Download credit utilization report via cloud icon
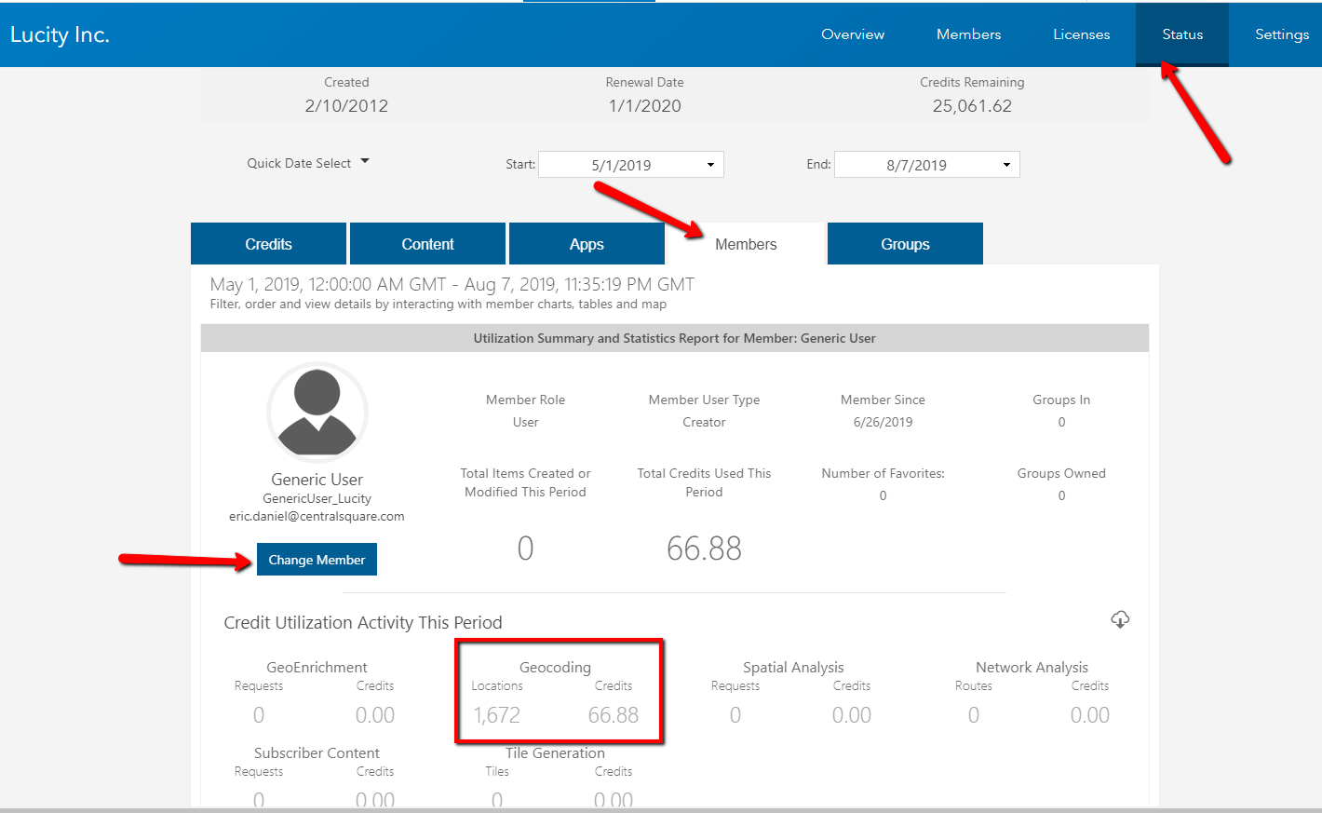The image size is (1322, 813). 1120,619
